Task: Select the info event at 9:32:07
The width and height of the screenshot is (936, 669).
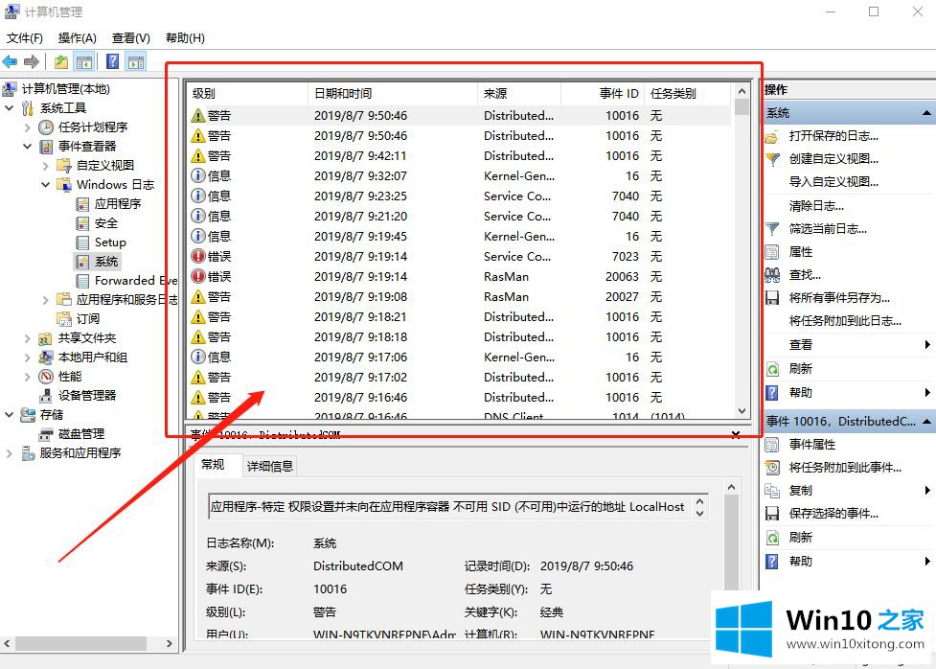Action: 459,176
